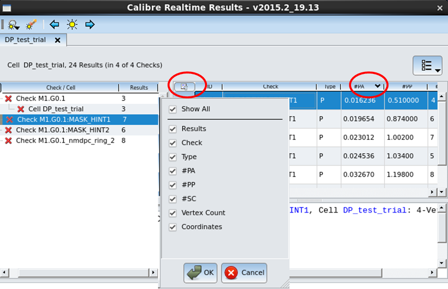The image size is (448, 289).
Task: Click results table scroll right arrow
Action: click(432, 192)
